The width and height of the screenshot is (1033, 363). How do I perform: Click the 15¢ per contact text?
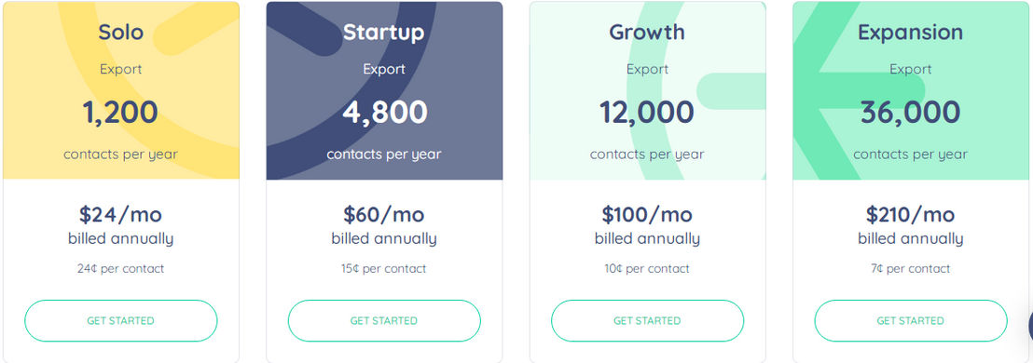pyautogui.click(x=384, y=268)
